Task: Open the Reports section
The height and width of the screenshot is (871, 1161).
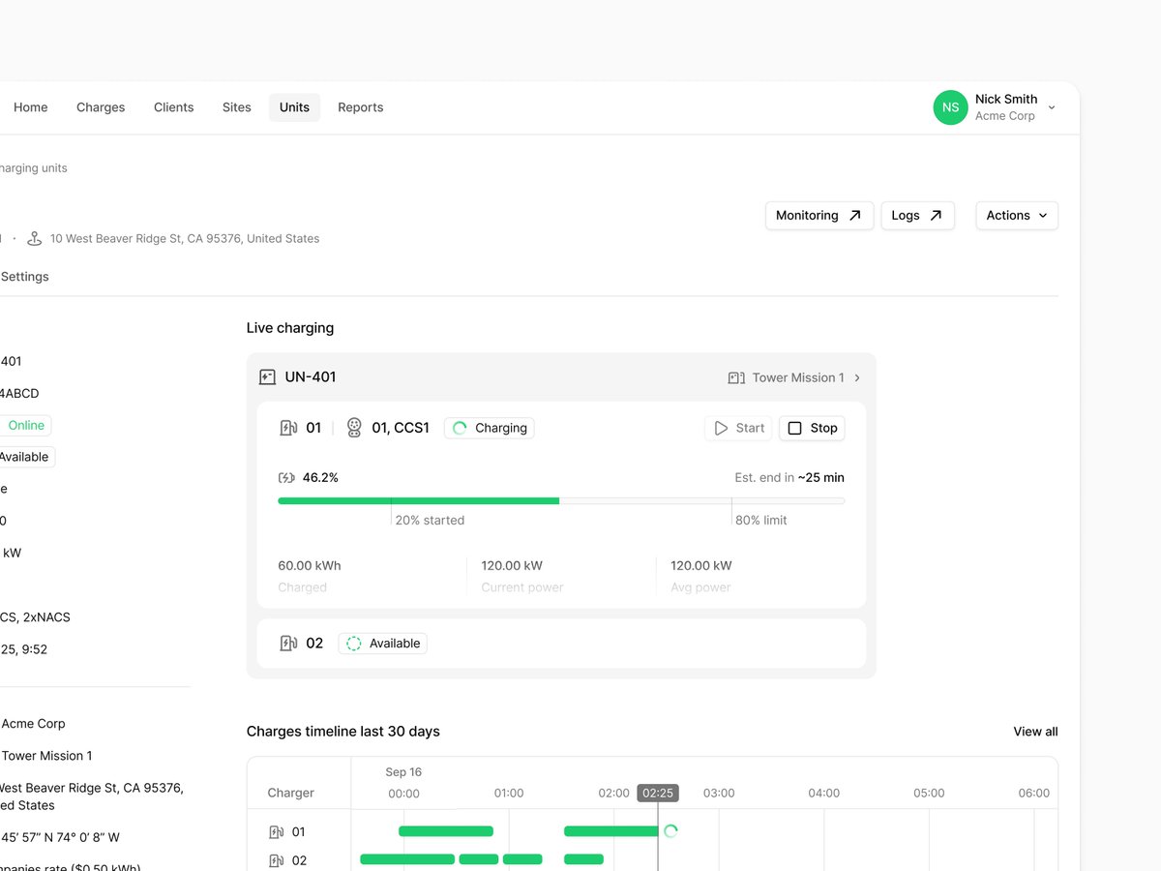Action: [x=360, y=107]
